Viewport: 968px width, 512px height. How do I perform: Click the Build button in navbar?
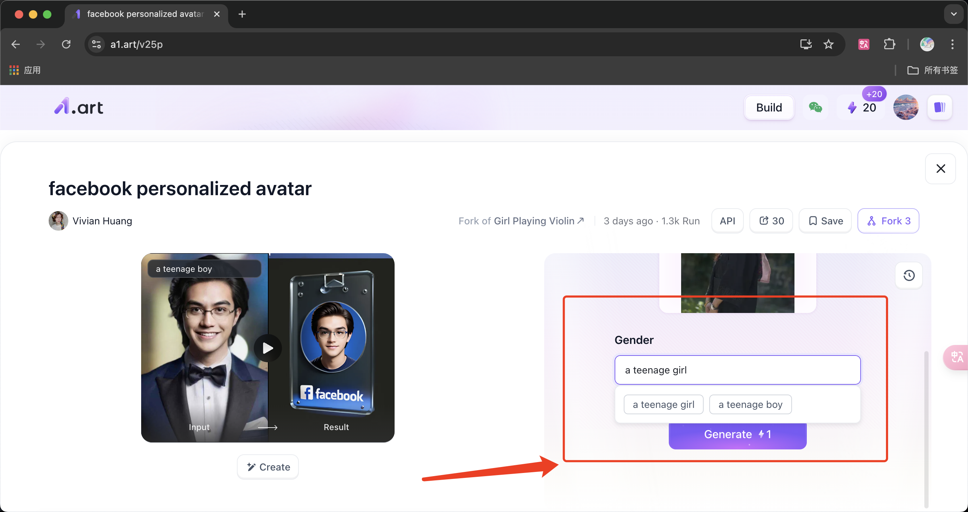[x=769, y=107]
